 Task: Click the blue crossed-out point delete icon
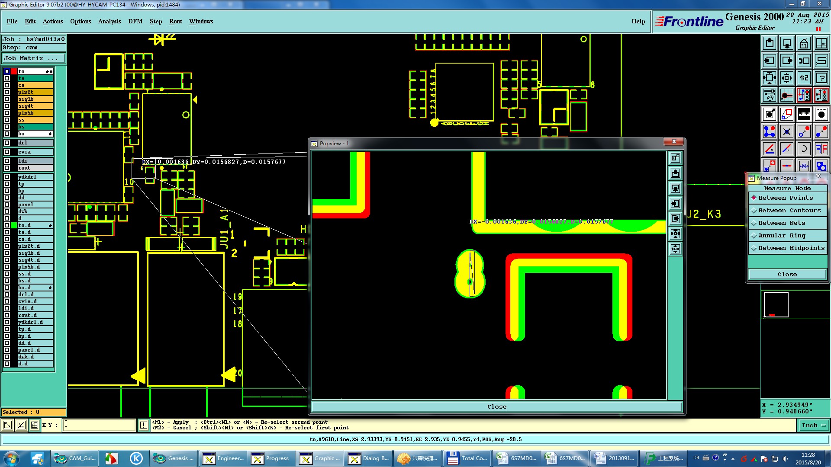click(786, 131)
